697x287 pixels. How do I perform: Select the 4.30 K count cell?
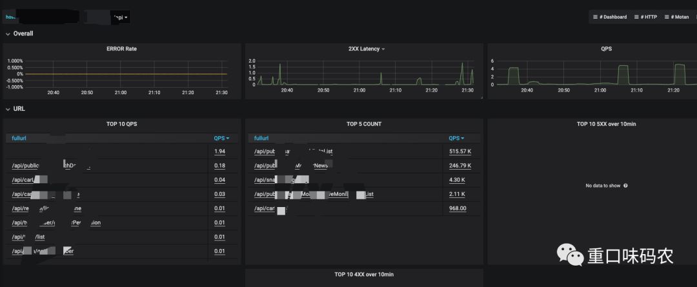457,180
